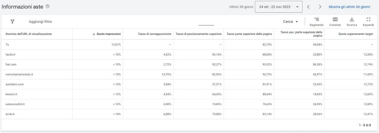Go to the next date period arrow
This screenshot has width=379, height=133.
point(320,7)
